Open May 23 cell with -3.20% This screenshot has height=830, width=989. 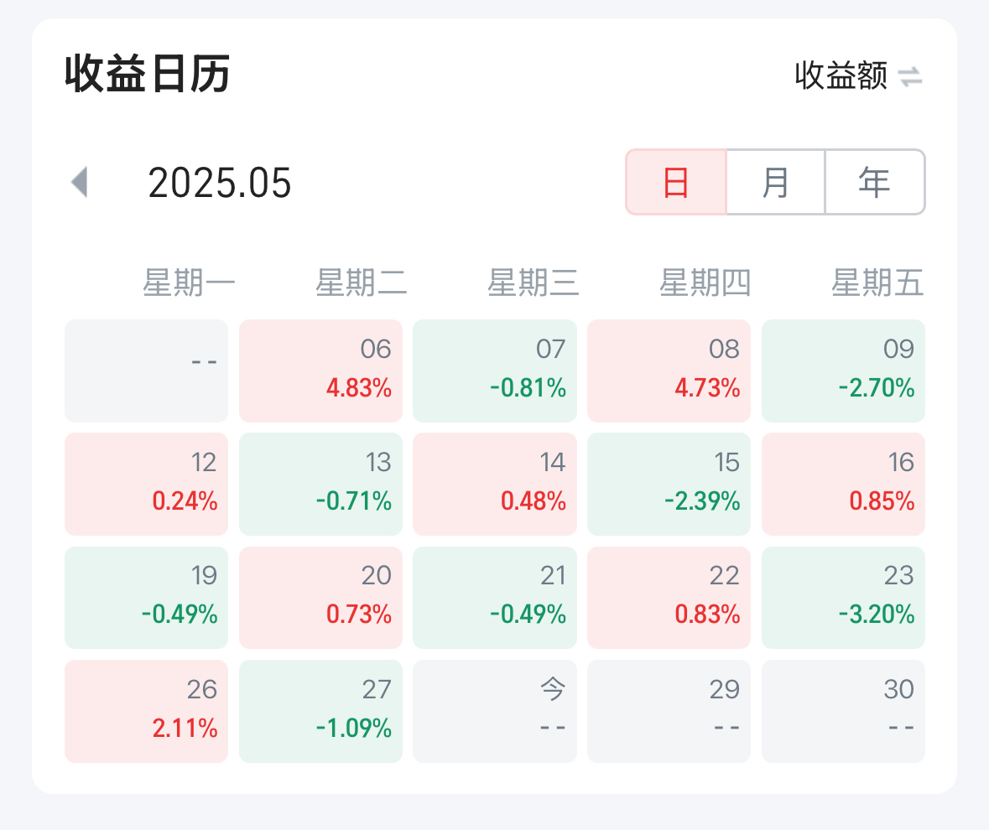pos(843,598)
